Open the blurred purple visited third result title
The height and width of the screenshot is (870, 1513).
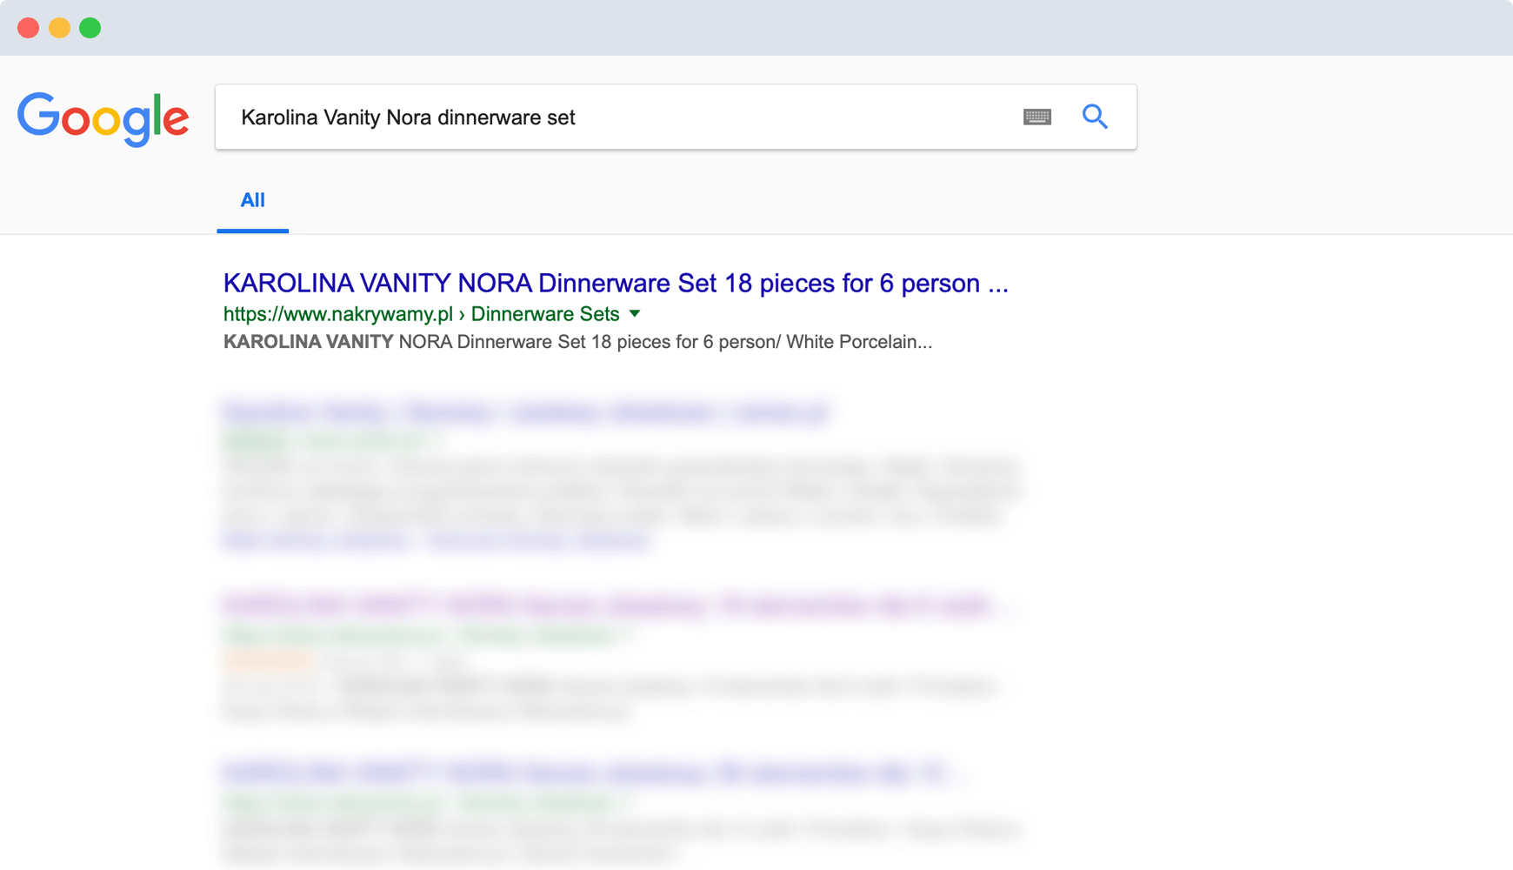(606, 605)
